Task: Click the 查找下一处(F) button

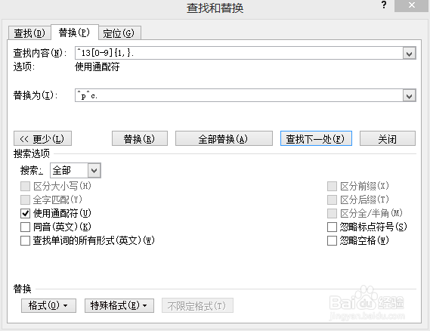Action: [x=316, y=138]
